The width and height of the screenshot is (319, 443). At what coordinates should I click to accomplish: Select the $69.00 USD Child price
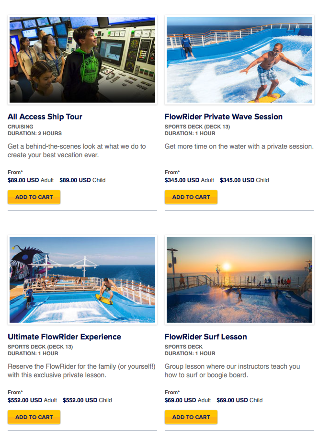[x=239, y=400]
